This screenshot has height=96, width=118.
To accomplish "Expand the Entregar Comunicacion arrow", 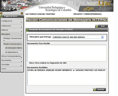I will [x=4, y=41].
